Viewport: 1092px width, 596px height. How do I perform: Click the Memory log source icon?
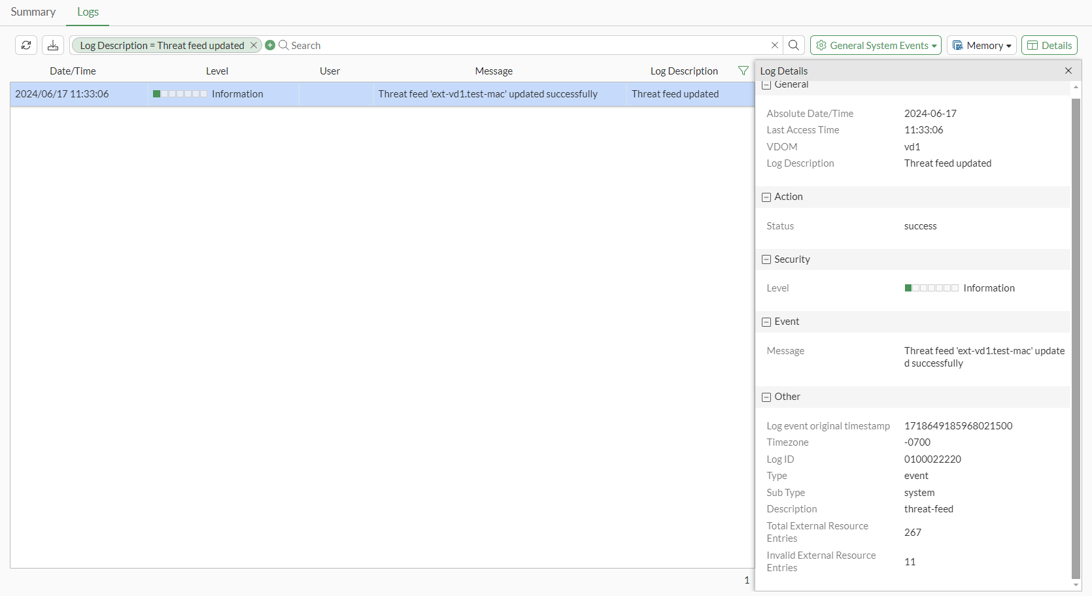[959, 45]
